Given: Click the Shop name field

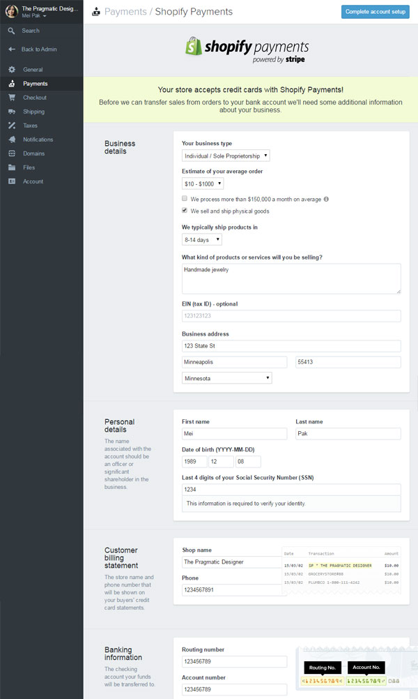Looking at the screenshot, I should (x=231, y=562).
